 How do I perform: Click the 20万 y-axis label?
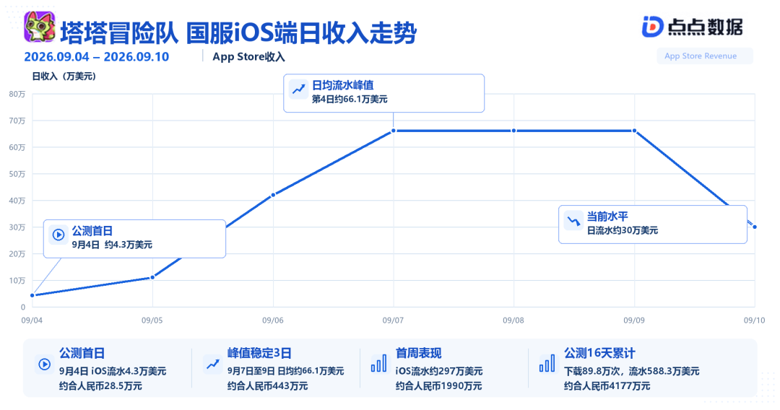(17, 254)
